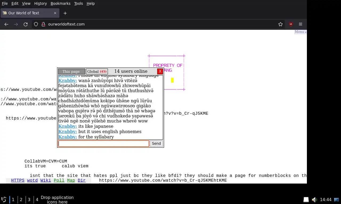Click the 'its true' canvas text
The width and height of the screenshot is (341, 204).
pos(35,166)
